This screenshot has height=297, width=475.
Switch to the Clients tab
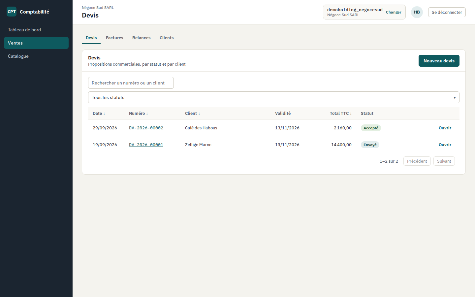(167, 38)
